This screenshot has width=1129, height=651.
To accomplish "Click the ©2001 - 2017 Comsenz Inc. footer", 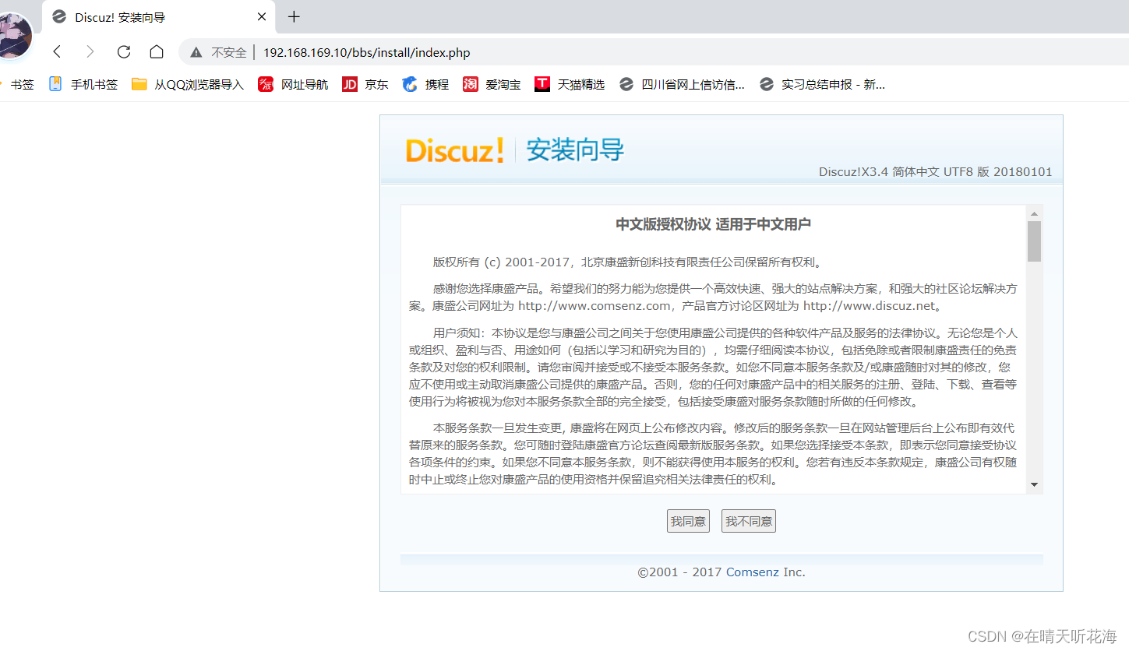I will [722, 572].
